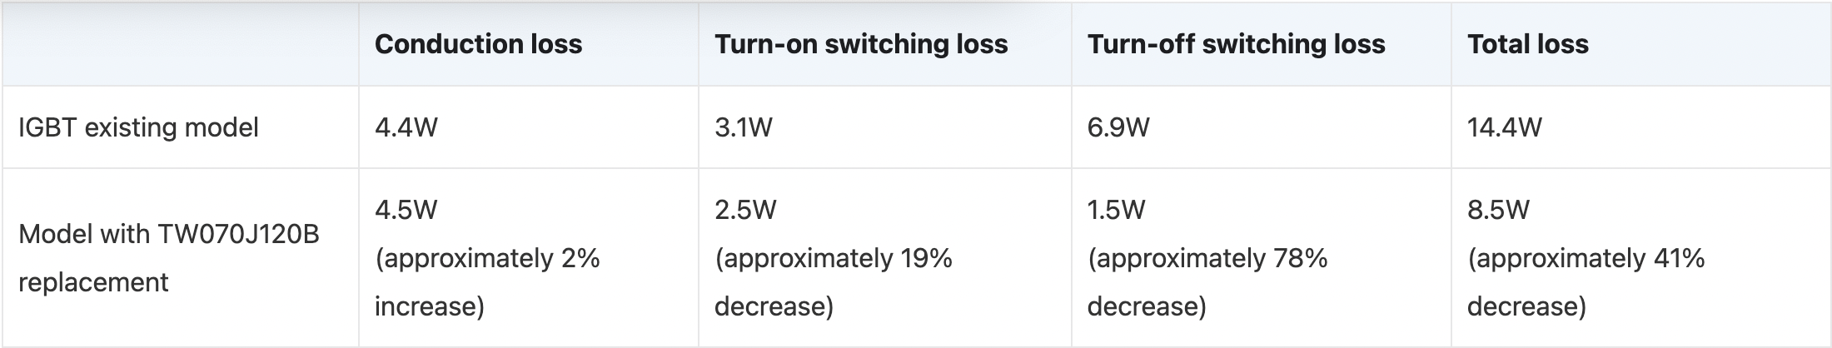The width and height of the screenshot is (1832, 348).
Task: Click the approximately 2% increase note
Action: [486, 282]
